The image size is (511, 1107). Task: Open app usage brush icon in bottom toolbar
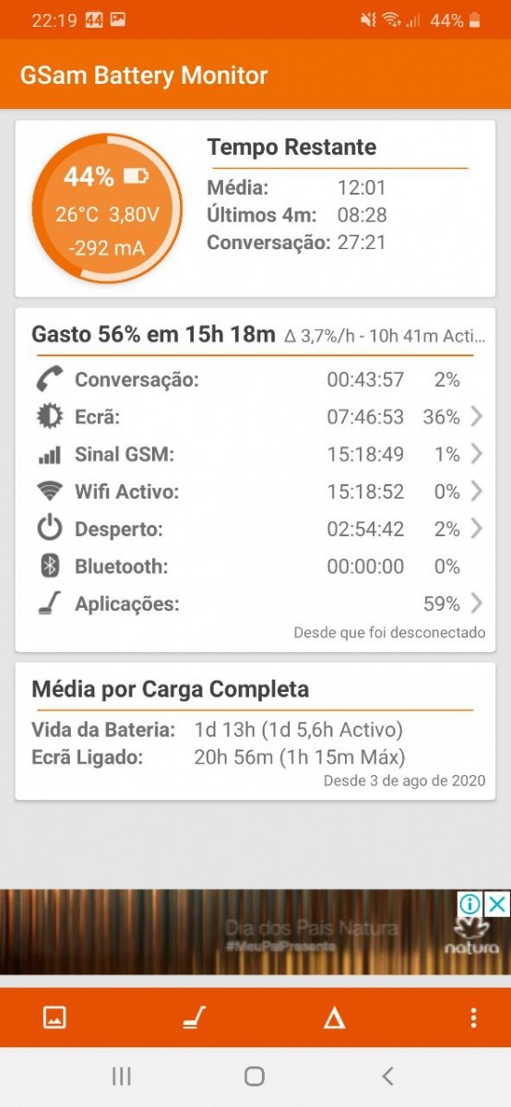click(194, 1018)
